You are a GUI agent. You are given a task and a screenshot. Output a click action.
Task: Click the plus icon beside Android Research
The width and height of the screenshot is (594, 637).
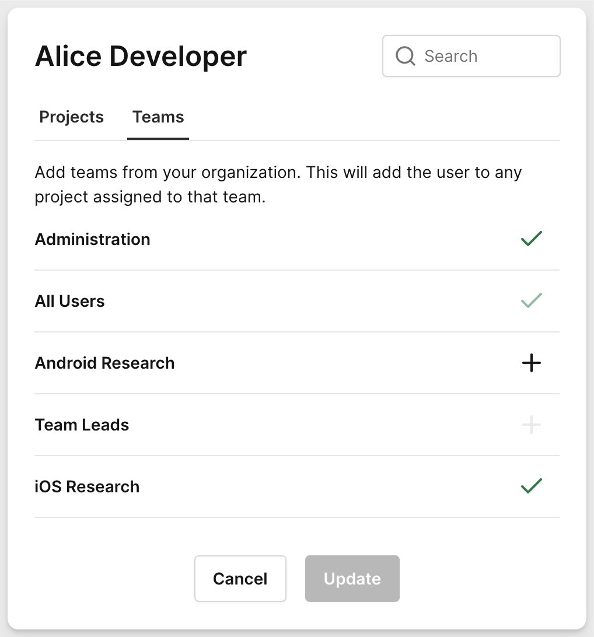531,363
